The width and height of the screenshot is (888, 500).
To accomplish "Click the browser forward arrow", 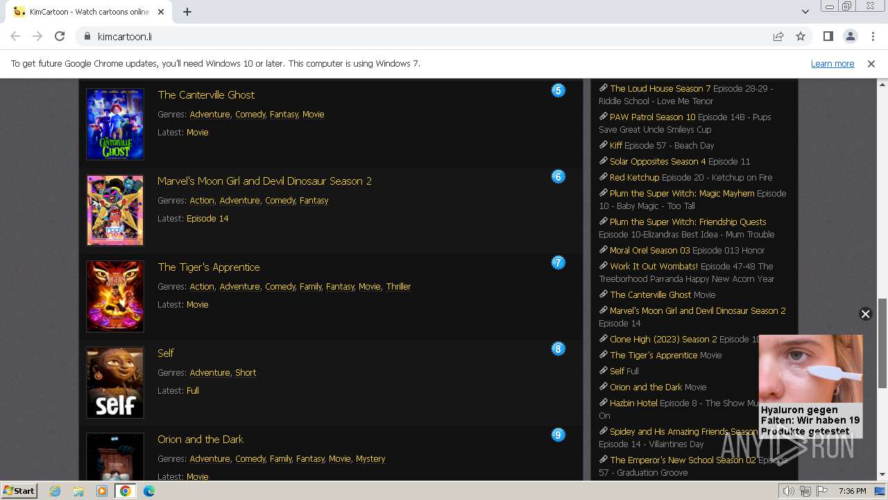I will pyautogui.click(x=37, y=36).
